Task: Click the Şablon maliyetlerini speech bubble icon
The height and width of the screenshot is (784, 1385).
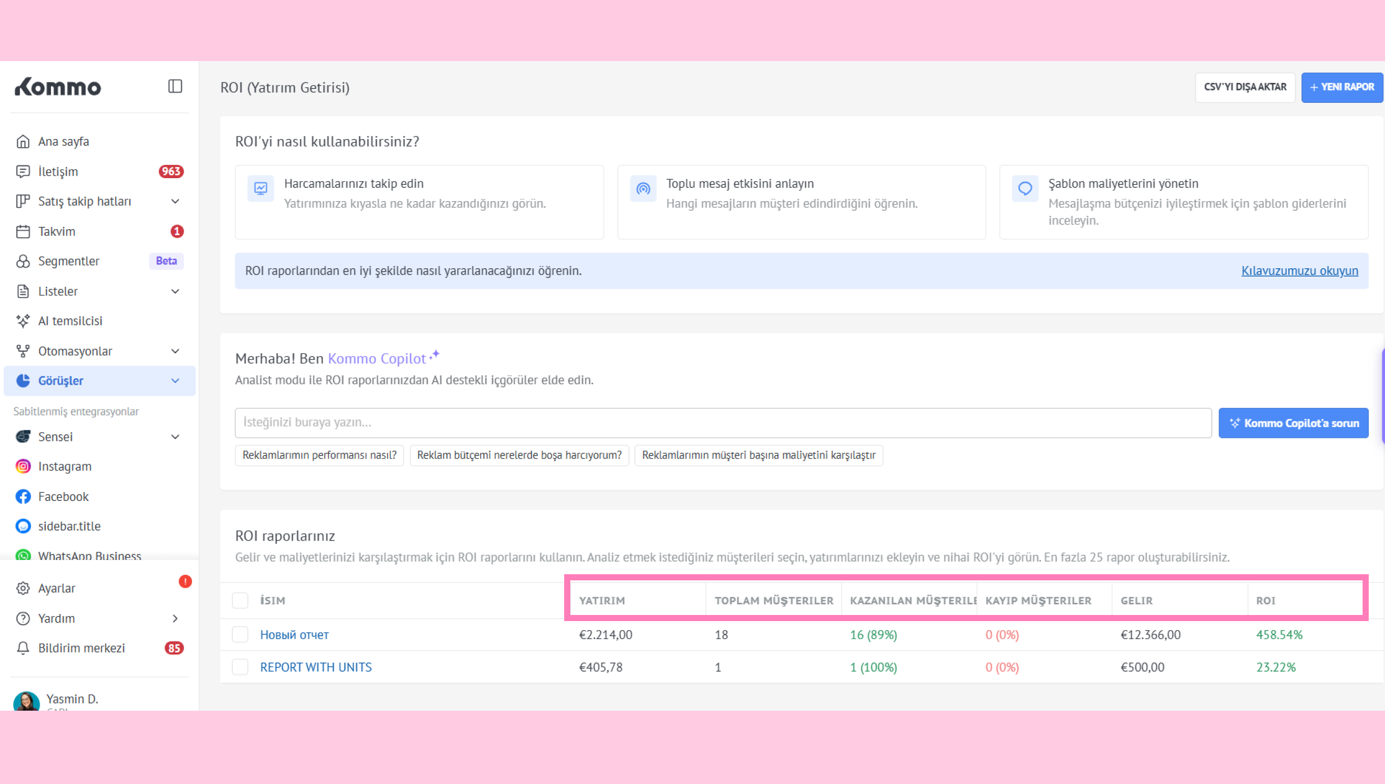Action: coord(1025,188)
